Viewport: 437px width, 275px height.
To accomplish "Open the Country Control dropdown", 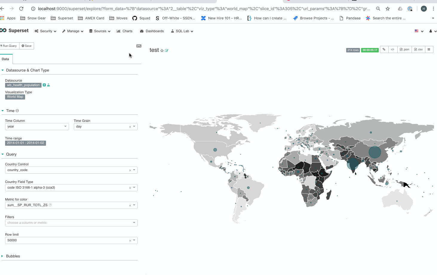I will pos(71,170).
